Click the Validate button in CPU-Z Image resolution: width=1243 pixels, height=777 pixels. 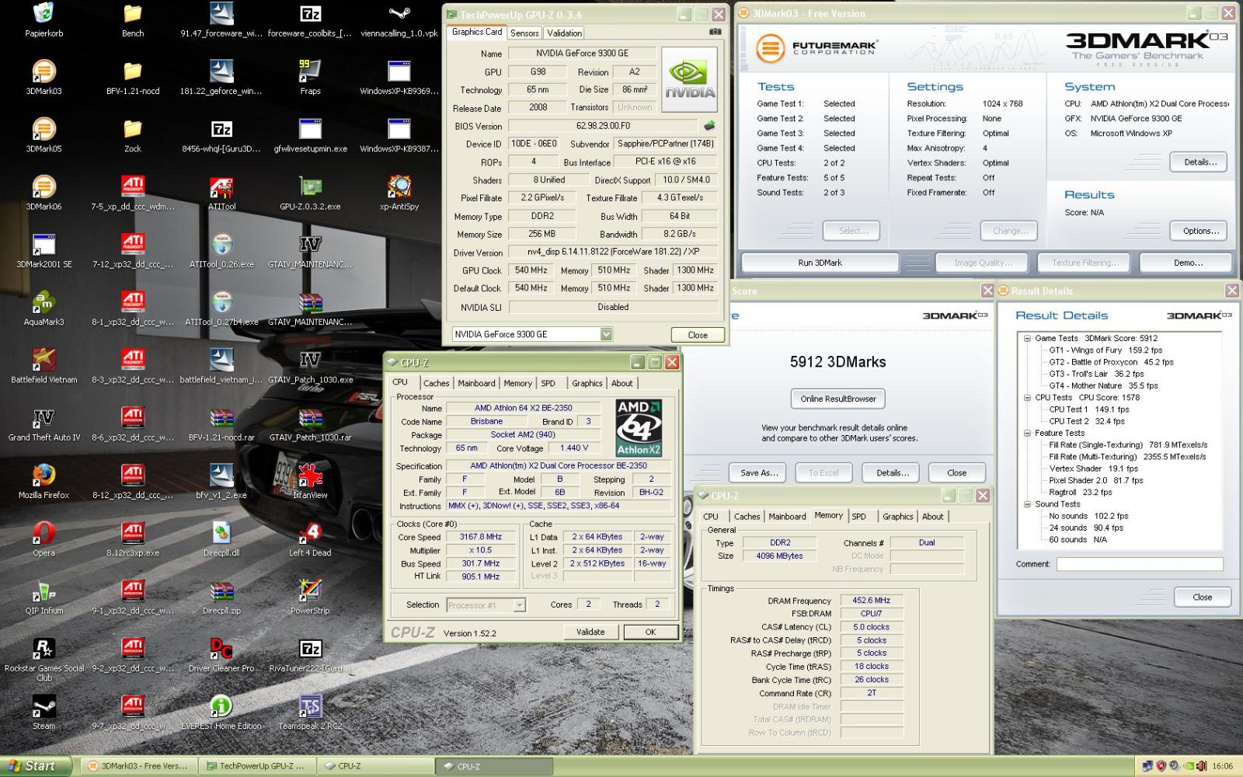pyautogui.click(x=590, y=632)
